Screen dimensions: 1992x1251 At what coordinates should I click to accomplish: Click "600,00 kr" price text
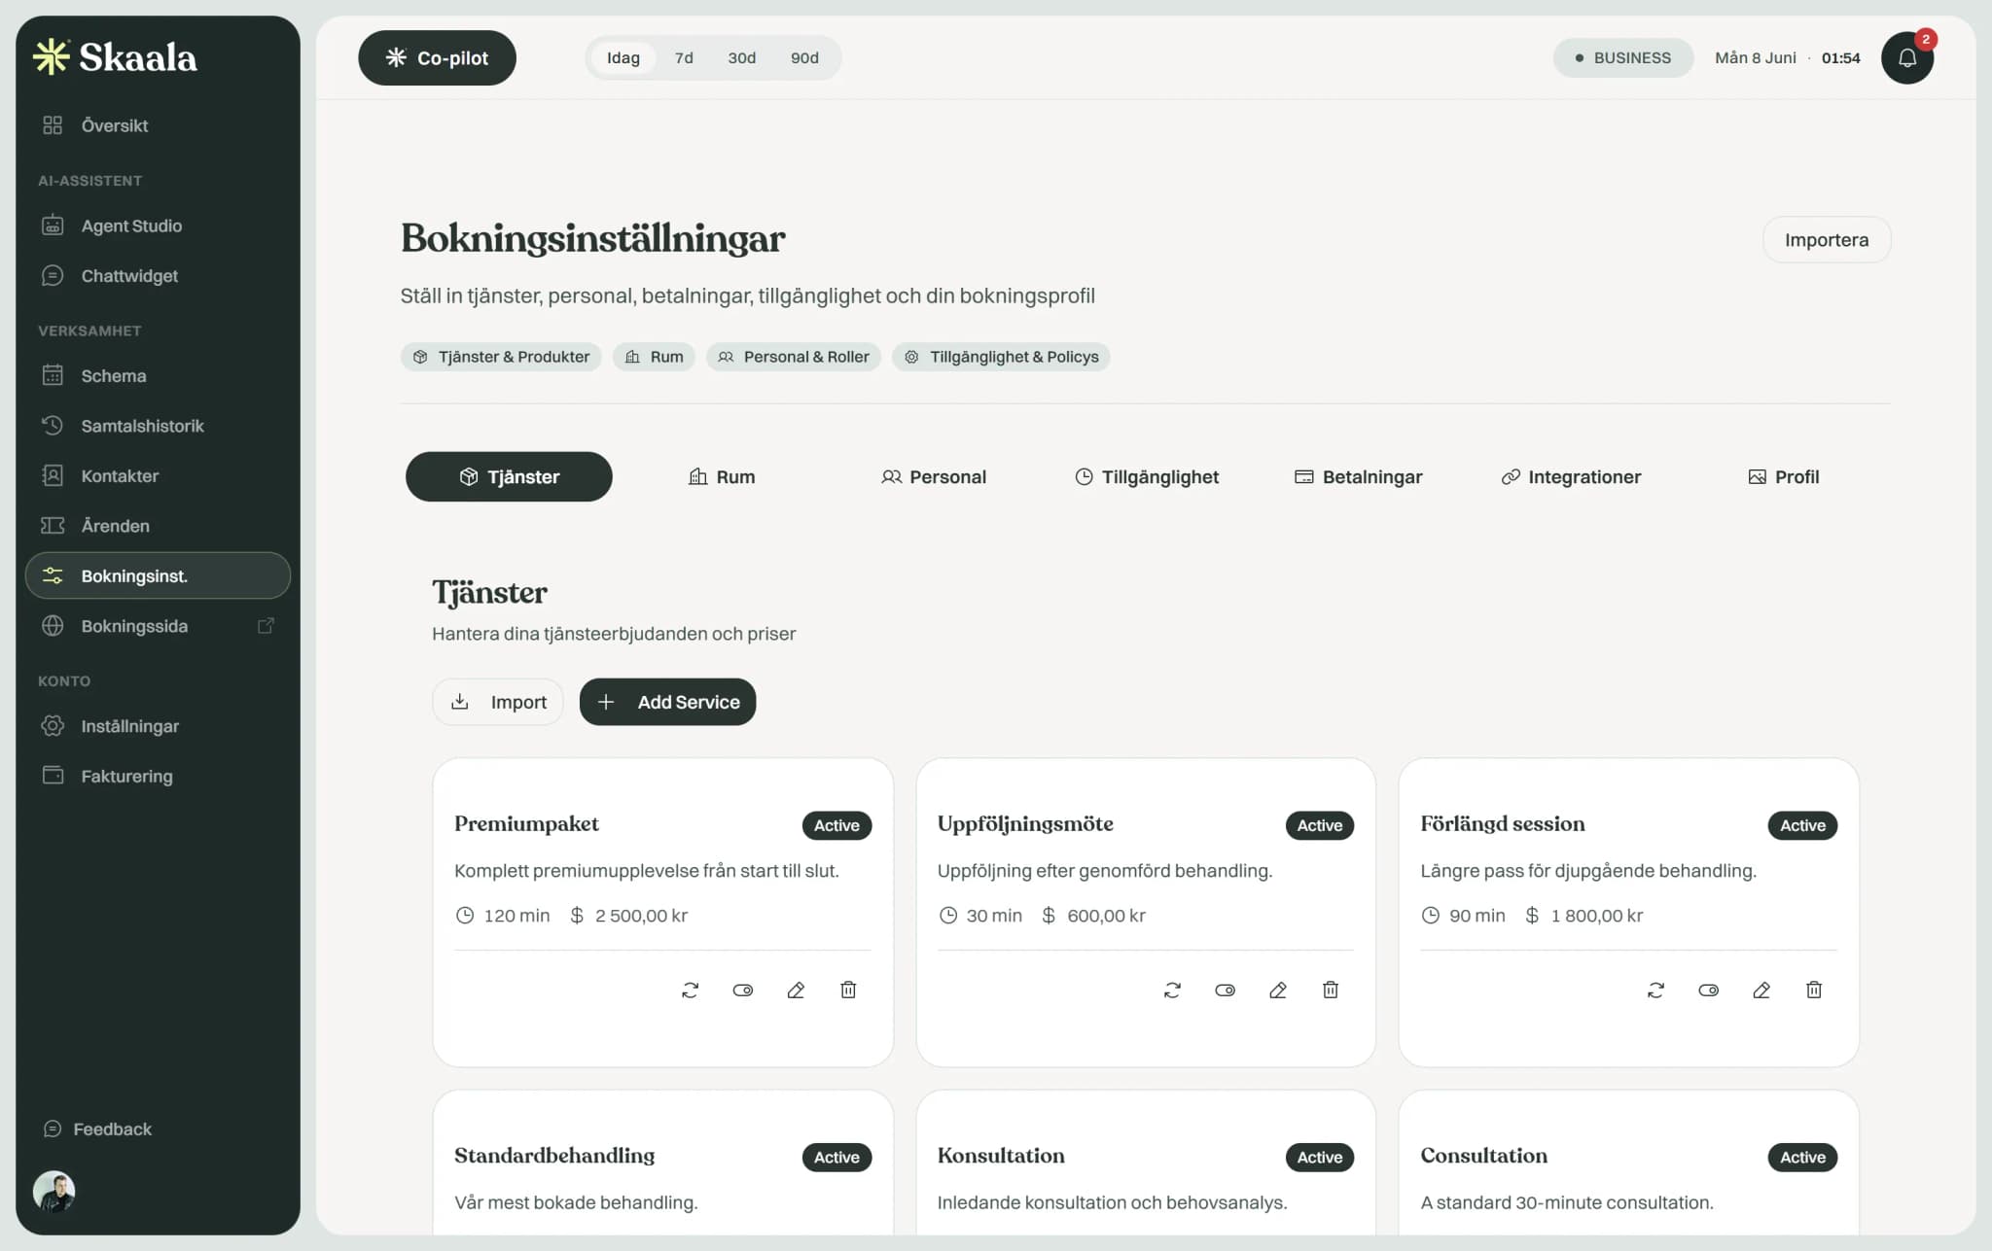(1106, 916)
